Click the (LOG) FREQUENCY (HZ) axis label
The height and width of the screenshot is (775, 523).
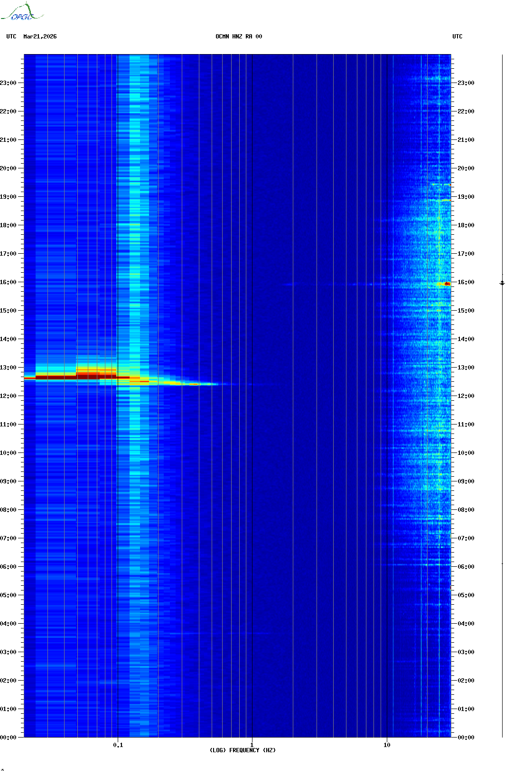click(x=243, y=750)
